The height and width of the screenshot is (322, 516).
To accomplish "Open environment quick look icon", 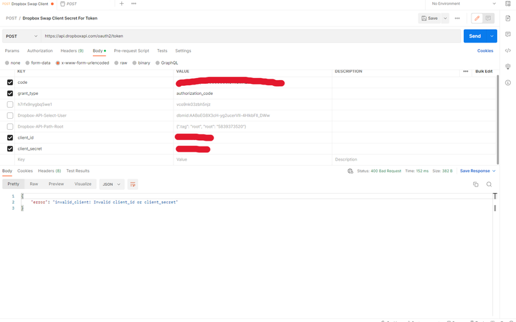I will (x=508, y=4).
